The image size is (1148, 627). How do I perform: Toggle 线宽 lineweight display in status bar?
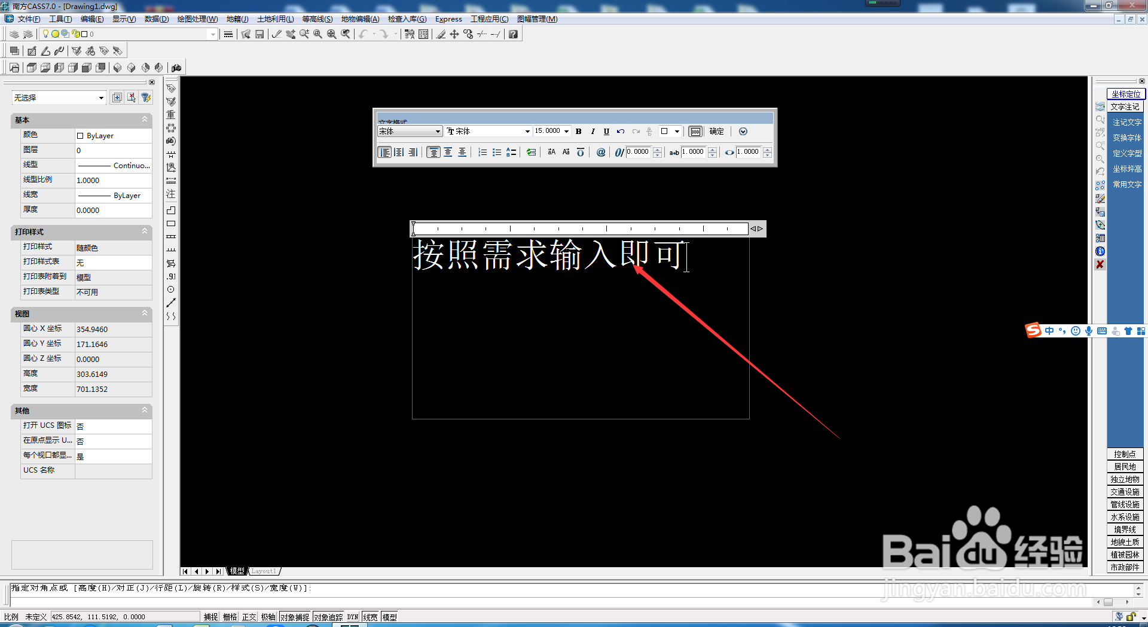[371, 617]
